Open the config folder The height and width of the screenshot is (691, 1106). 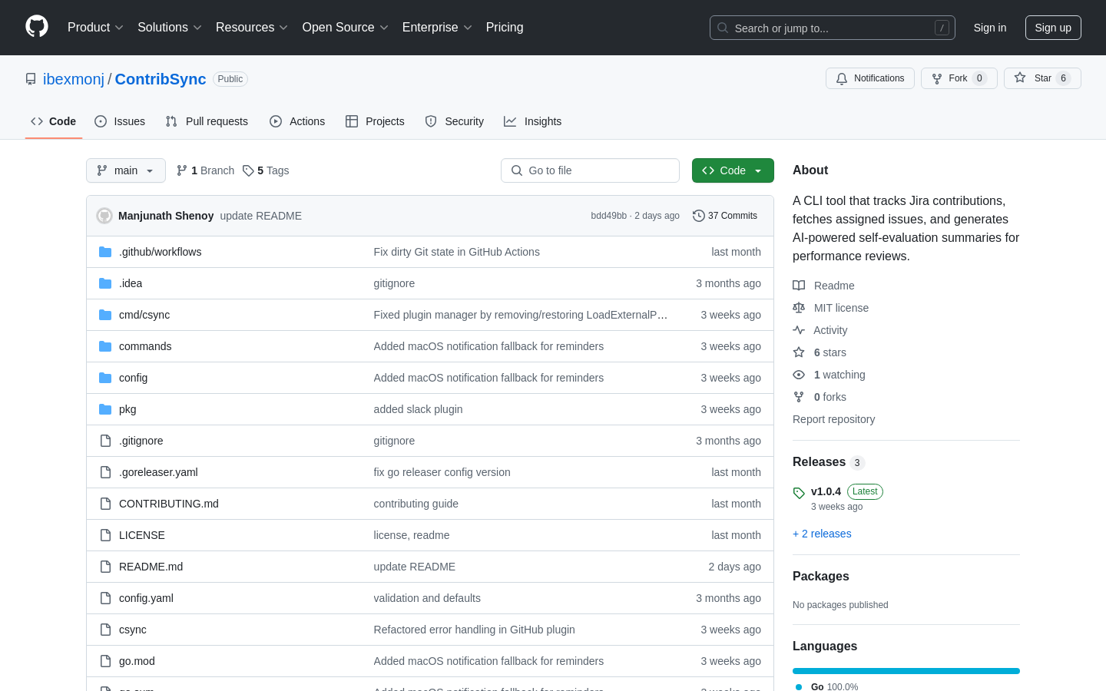[x=133, y=378]
